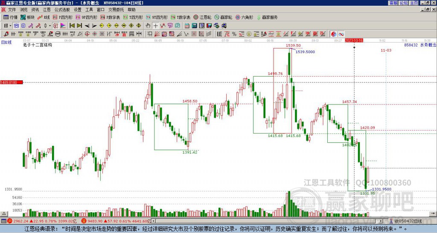Select the red pencil drawing tool
Image resolution: width=437 pixels, height=233 pixels.
(x=6, y=34)
